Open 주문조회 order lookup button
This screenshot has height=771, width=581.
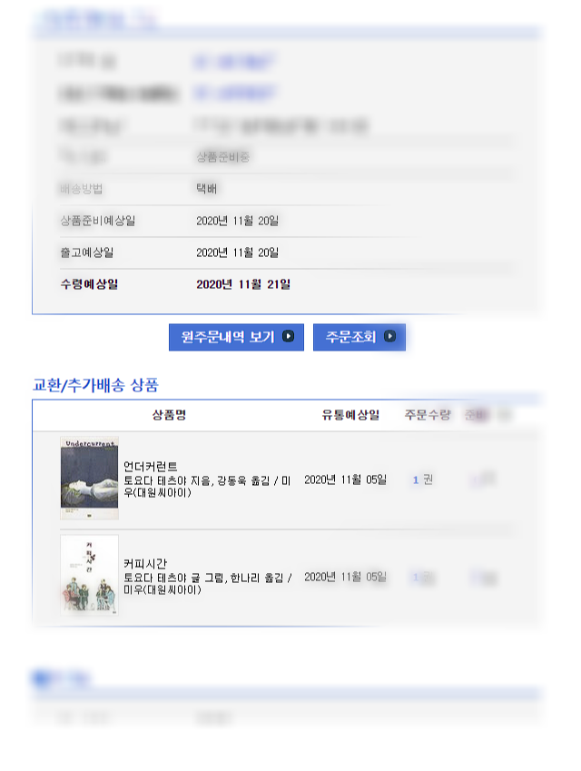359,337
